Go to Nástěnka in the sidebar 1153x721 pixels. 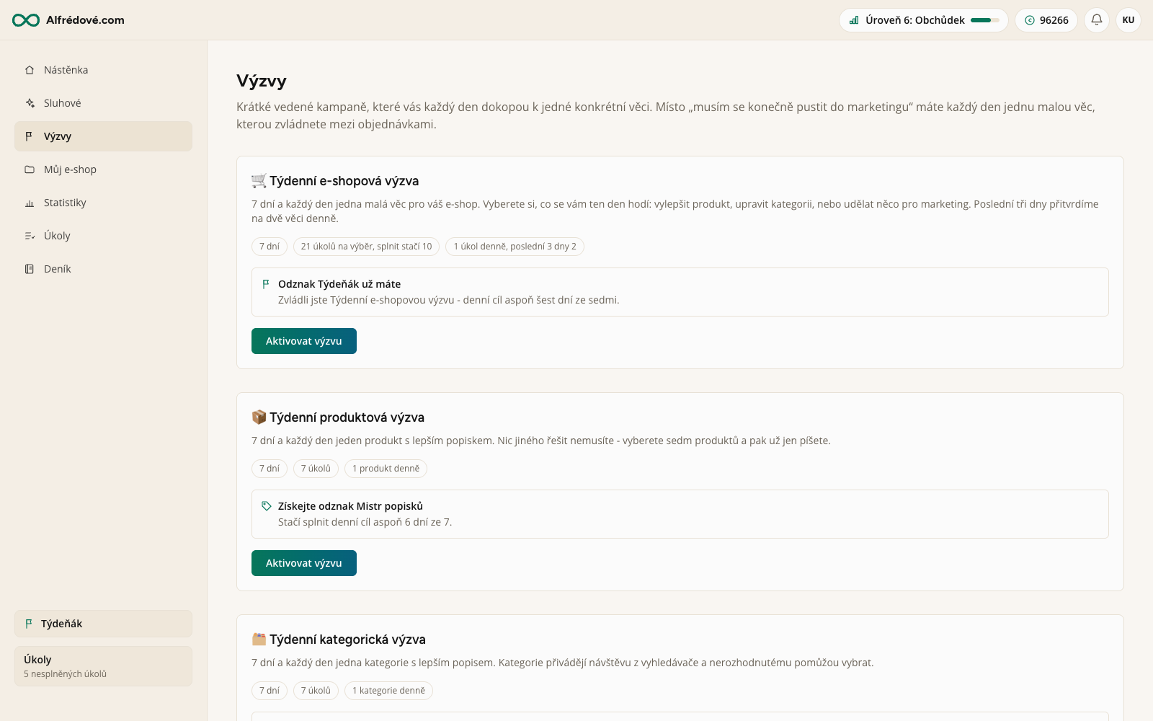103,70
